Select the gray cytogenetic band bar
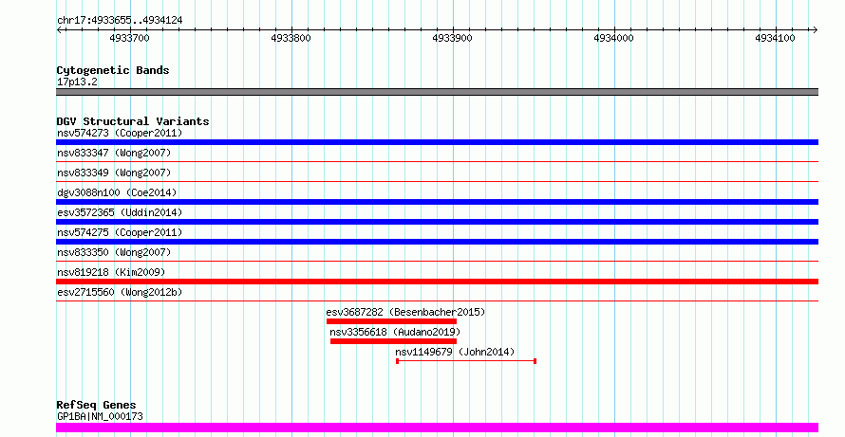This screenshot has width=845, height=437. [437, 92]
